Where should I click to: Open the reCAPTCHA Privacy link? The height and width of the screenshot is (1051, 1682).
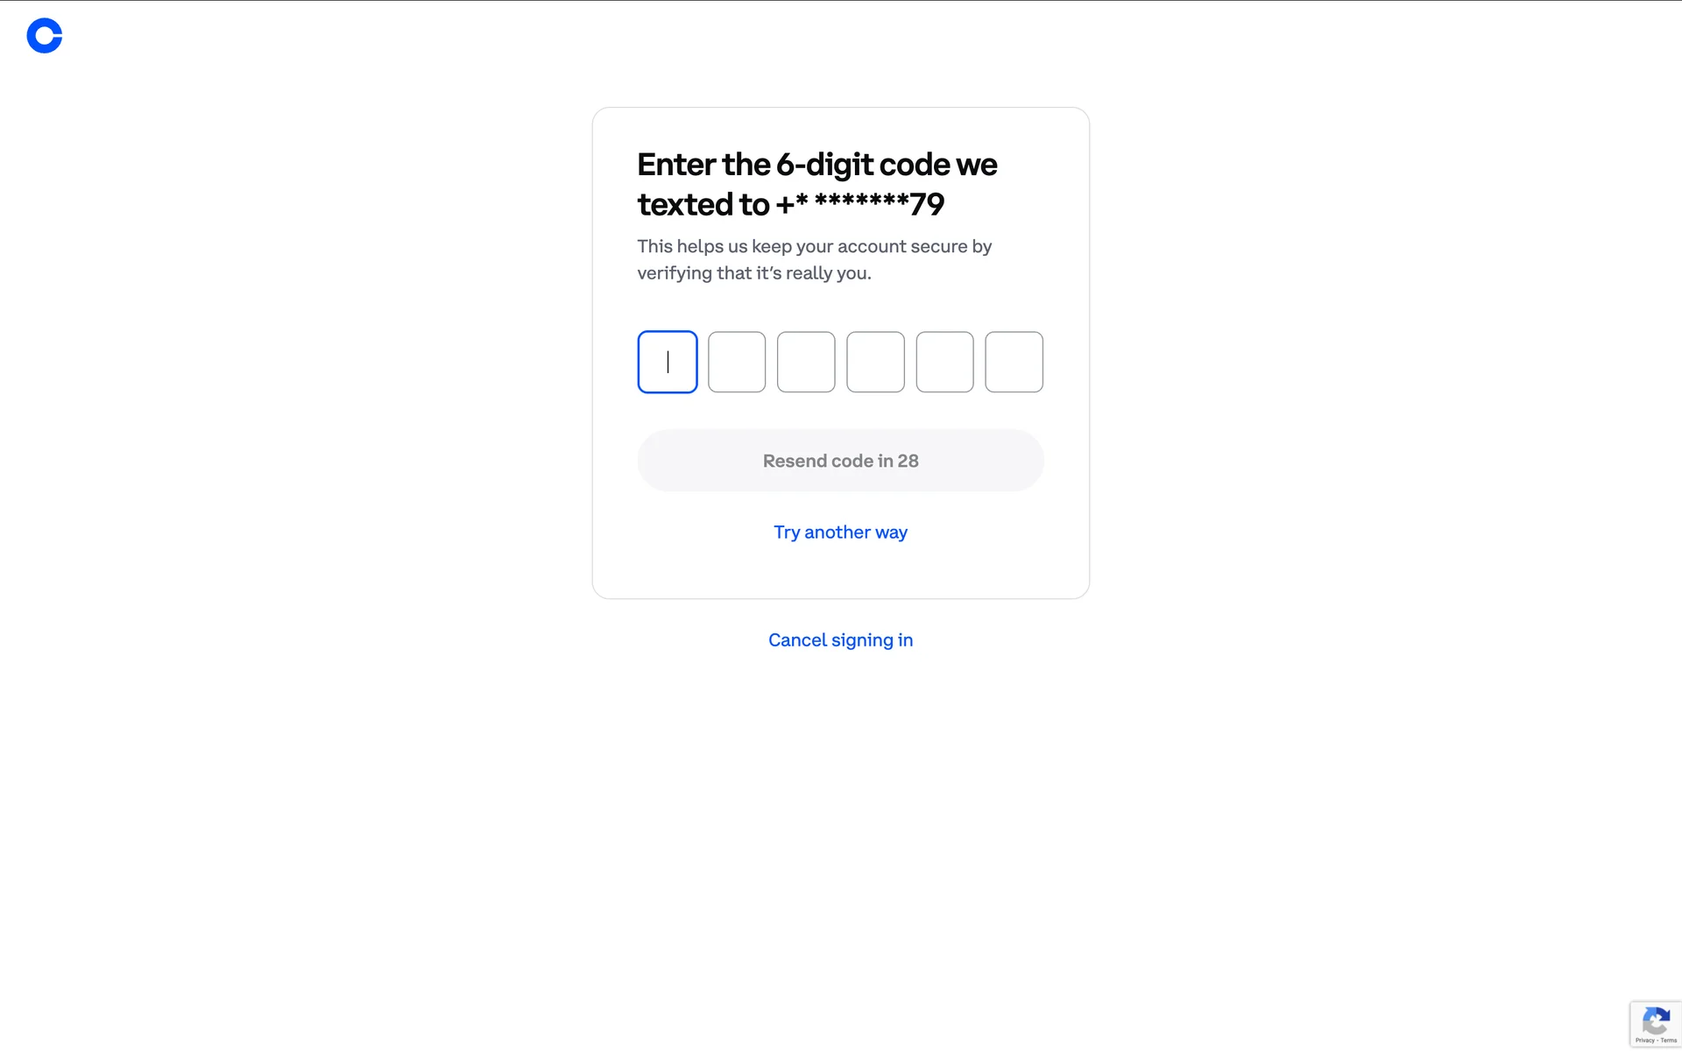point(1644,1040)
